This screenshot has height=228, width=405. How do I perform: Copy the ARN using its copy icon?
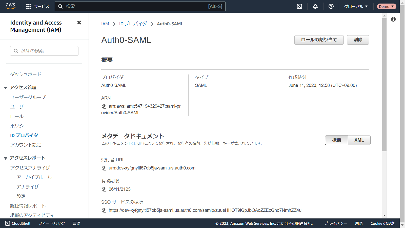(x=104, y=106)
